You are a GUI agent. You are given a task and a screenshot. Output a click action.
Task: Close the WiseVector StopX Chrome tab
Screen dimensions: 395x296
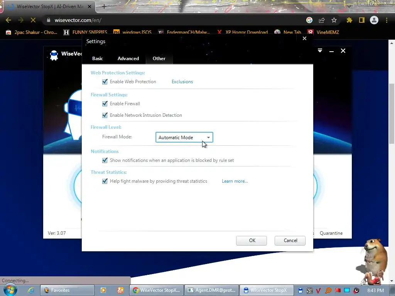click(89, 7)
